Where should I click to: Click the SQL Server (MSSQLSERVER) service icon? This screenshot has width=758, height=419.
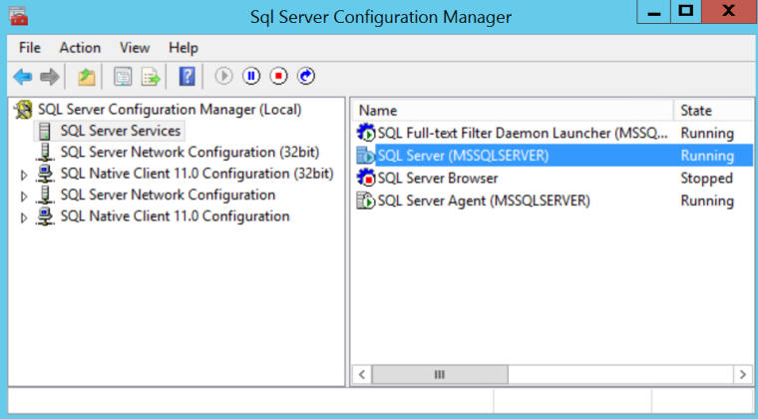(365, 156)
